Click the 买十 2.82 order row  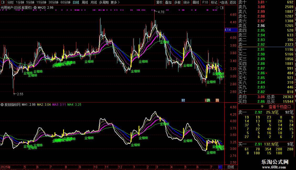click(x=266, y=92)
